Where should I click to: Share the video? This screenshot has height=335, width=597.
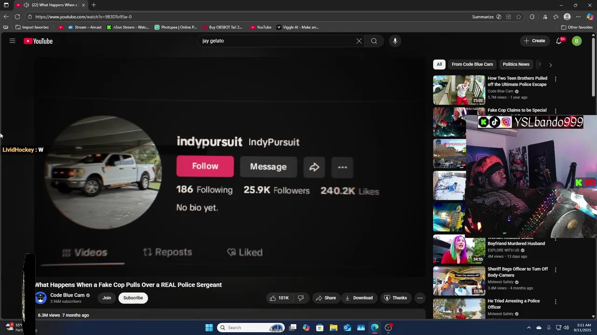coord(326,298)
